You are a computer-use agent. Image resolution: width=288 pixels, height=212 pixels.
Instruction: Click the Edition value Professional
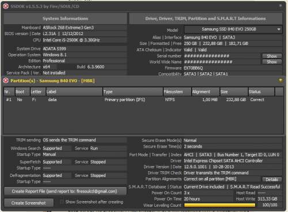54,61
